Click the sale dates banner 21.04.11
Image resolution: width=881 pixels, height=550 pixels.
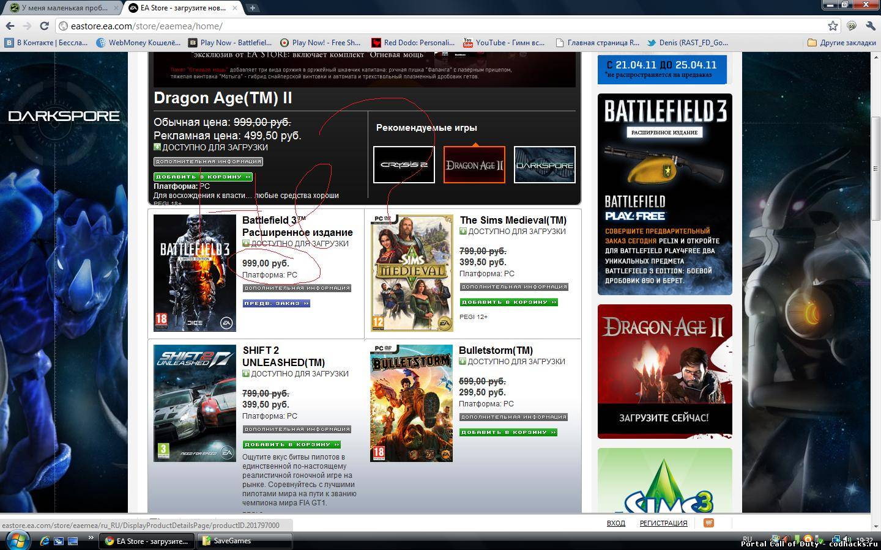tap(662, 68)
